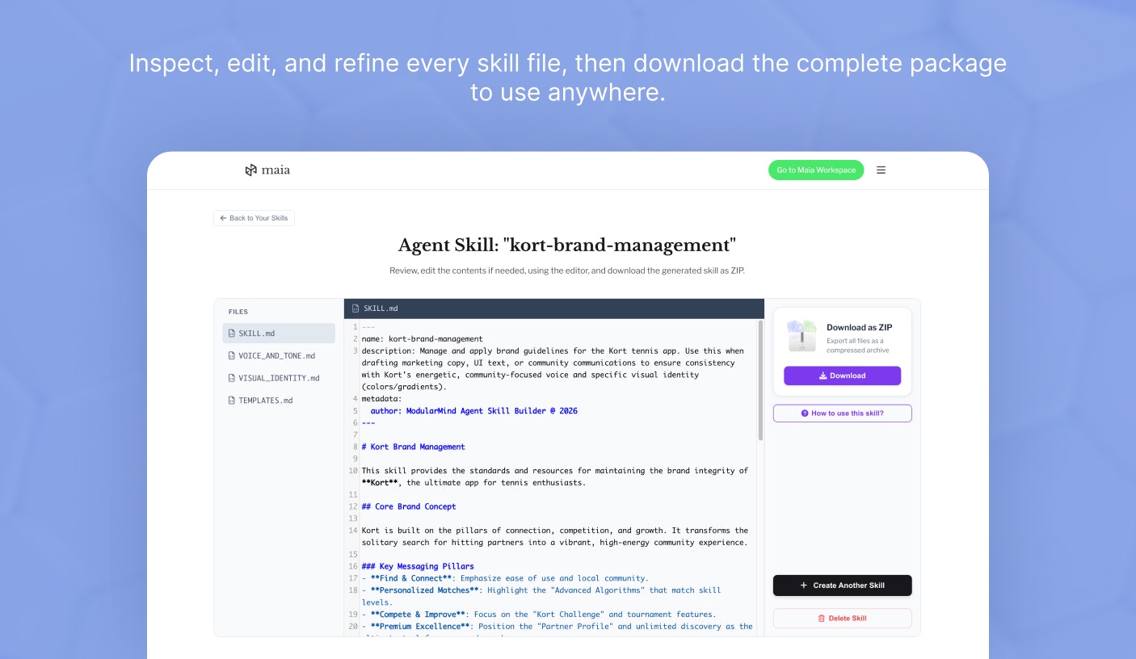Click the ZIP archive thumbnail

pos(802,335)
